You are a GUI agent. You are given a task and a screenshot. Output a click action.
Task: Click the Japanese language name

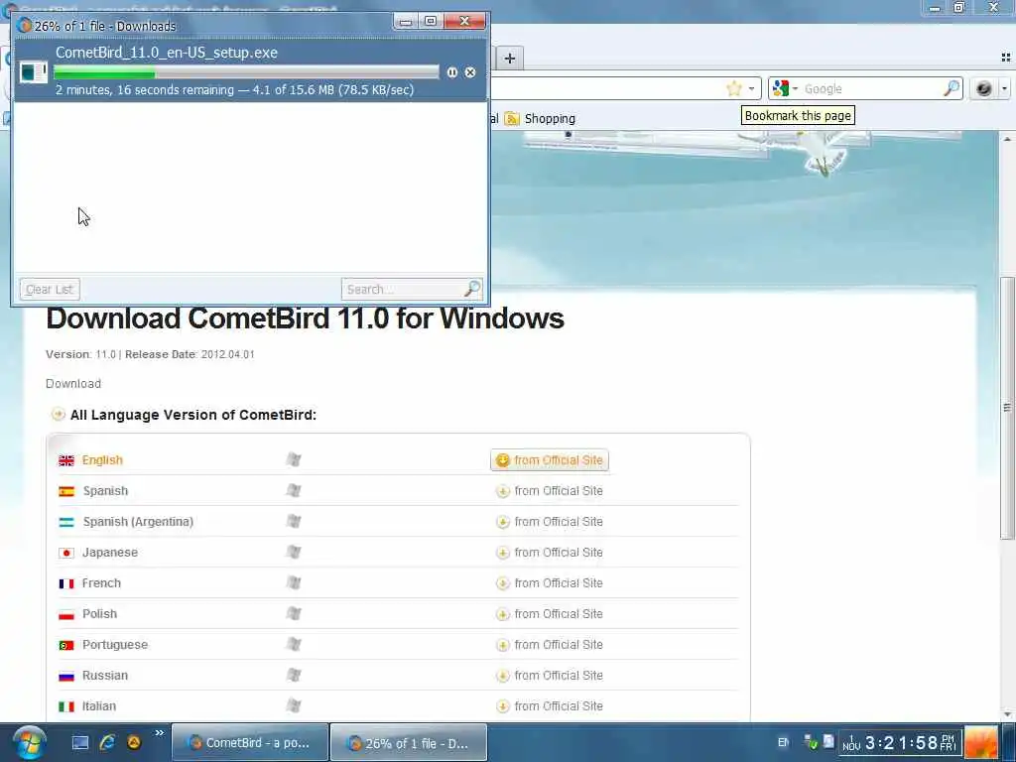109,553
